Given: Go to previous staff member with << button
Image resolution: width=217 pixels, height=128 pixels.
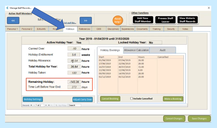Looking at the screenshot, I should (13, 21).
